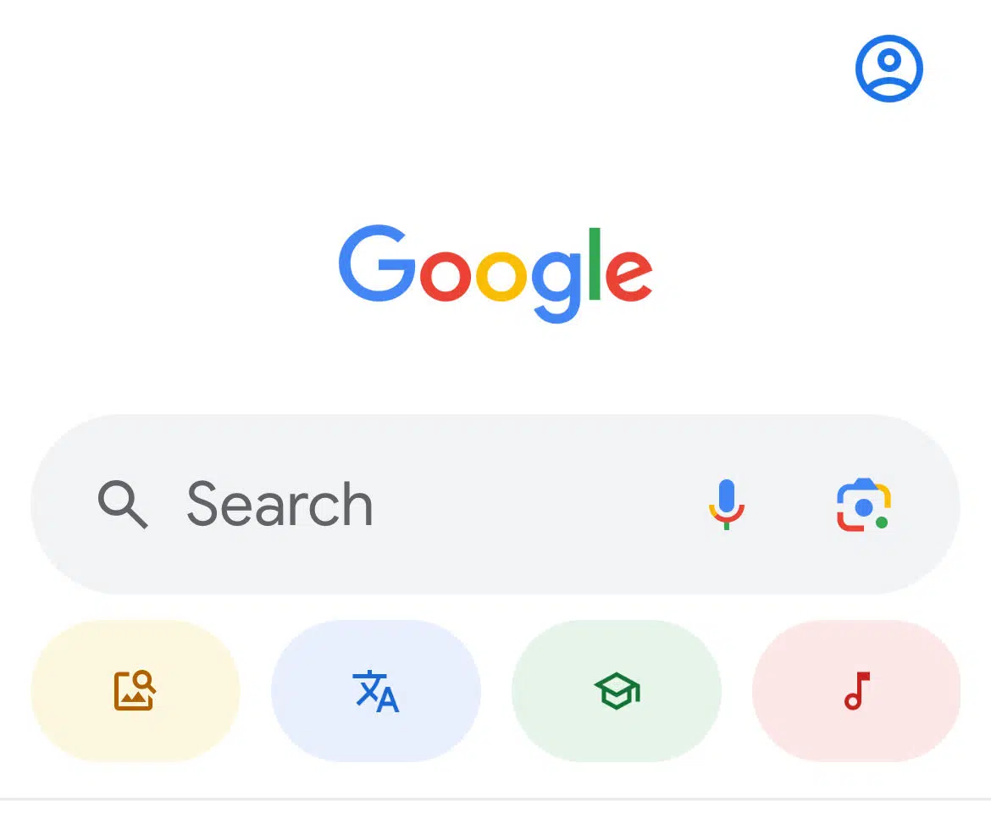The height and width of the screenshot is (813, 991).
Task: Launch visual search using Lens
Action: (863, 506)
